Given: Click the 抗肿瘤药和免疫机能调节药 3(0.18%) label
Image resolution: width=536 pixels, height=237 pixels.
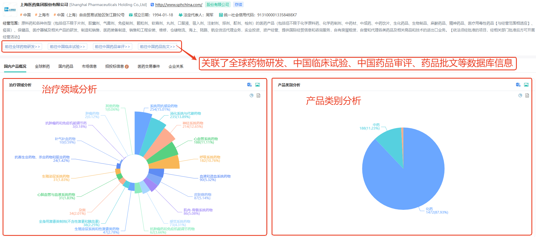Looking at the screenshot, I should click(66, 125).
